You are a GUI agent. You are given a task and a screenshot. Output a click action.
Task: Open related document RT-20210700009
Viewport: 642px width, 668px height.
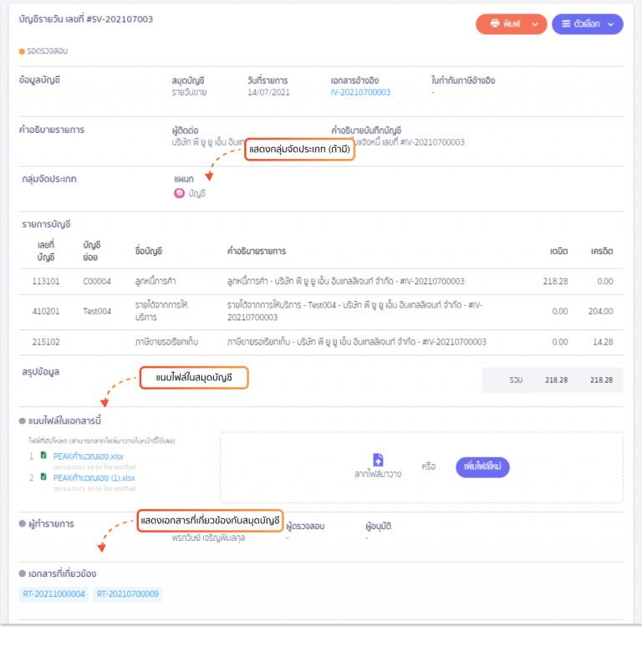128,594
